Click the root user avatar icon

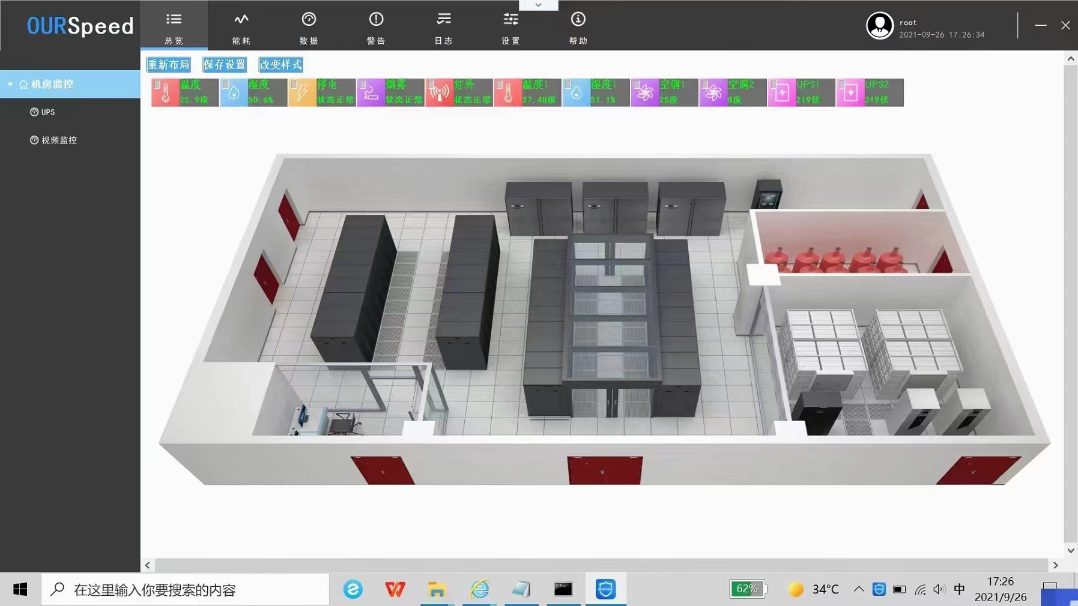coord(879,26)
